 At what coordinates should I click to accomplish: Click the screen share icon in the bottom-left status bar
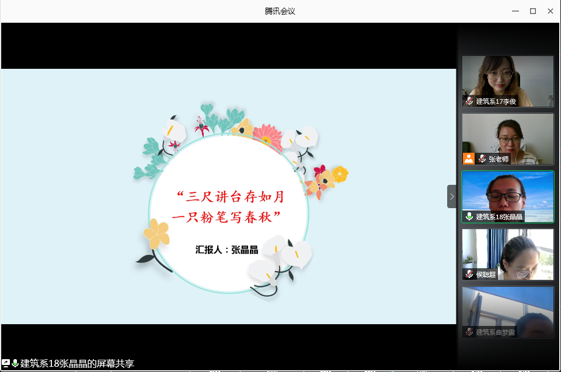coord(6,363)
